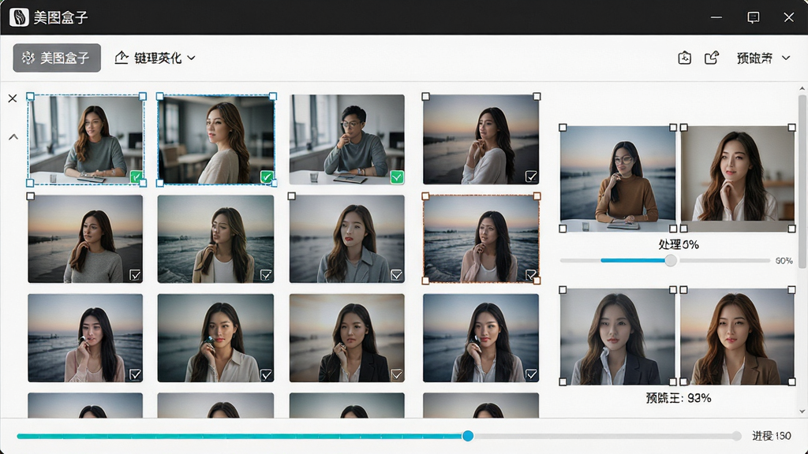Click the gear icon on 美图盒子 button

(28, 58)
